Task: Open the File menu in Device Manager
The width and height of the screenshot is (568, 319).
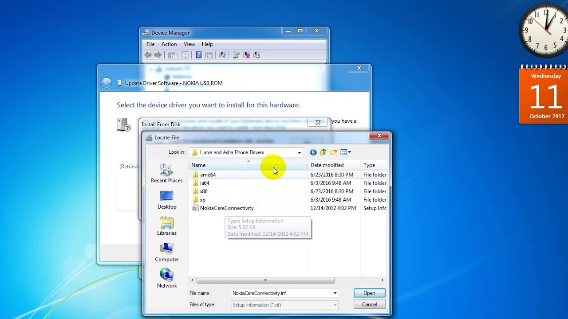Action: 150,44
